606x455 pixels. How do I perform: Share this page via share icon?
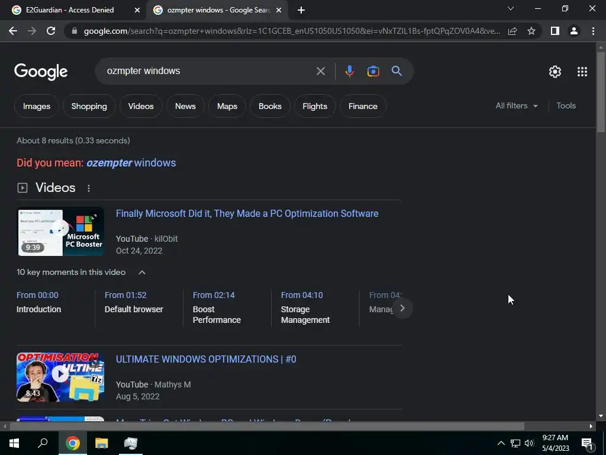512,31
